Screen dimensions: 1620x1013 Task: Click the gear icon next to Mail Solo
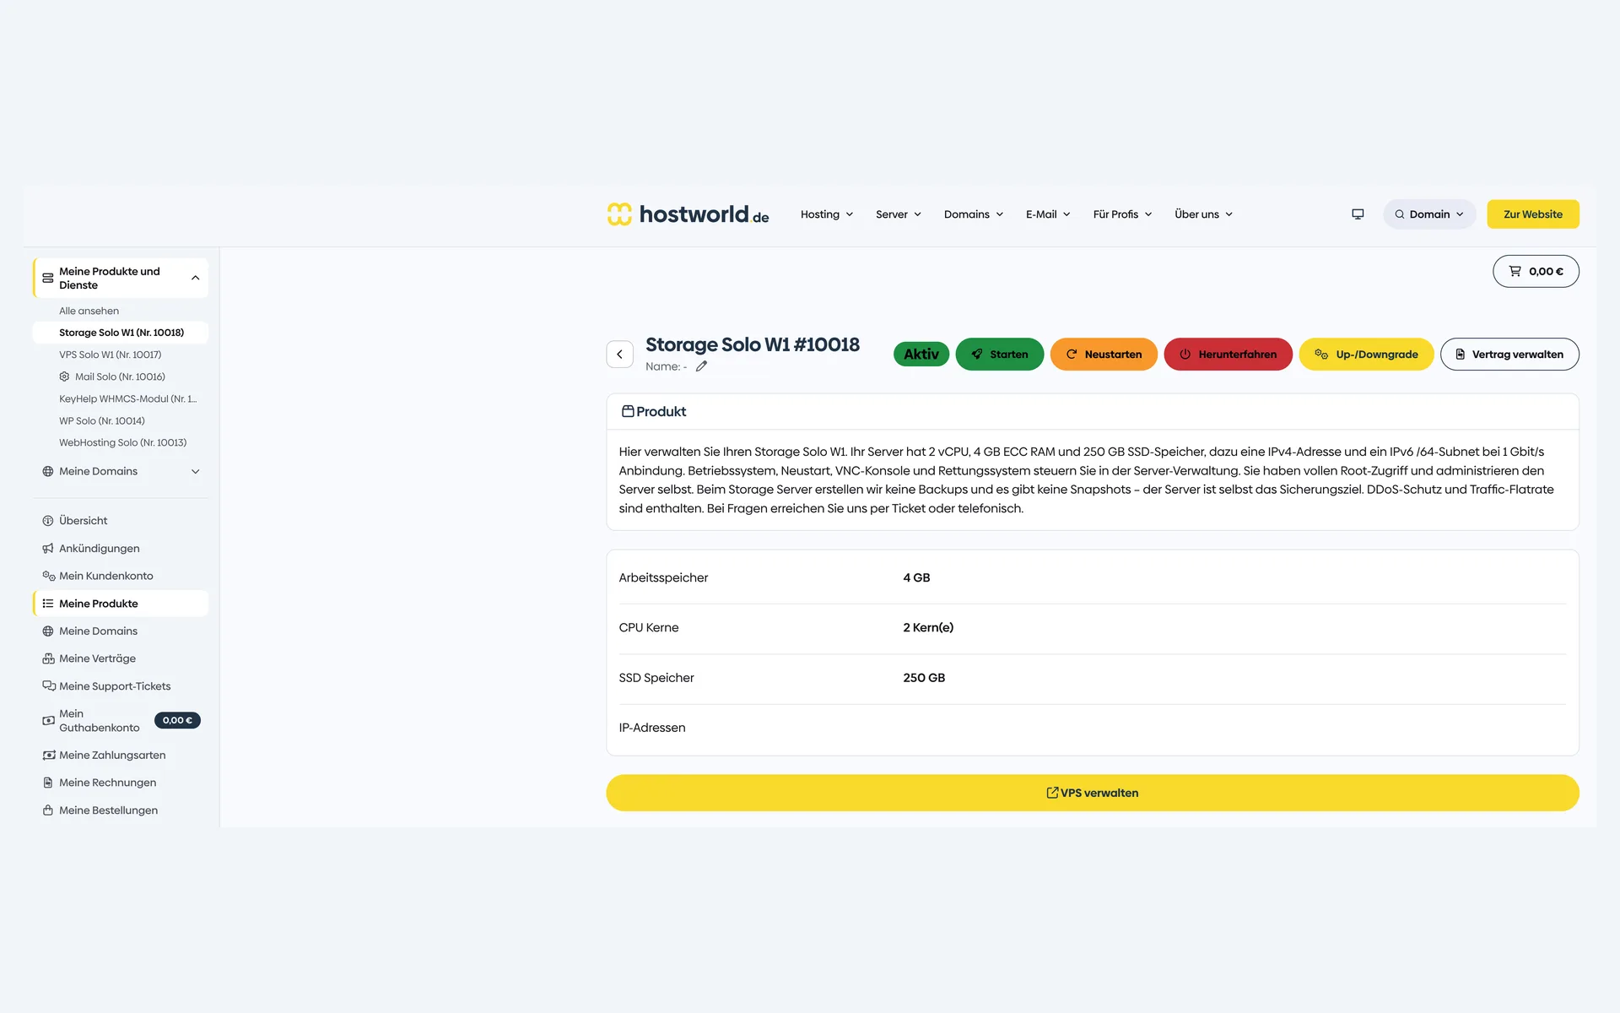click(64, 376)
